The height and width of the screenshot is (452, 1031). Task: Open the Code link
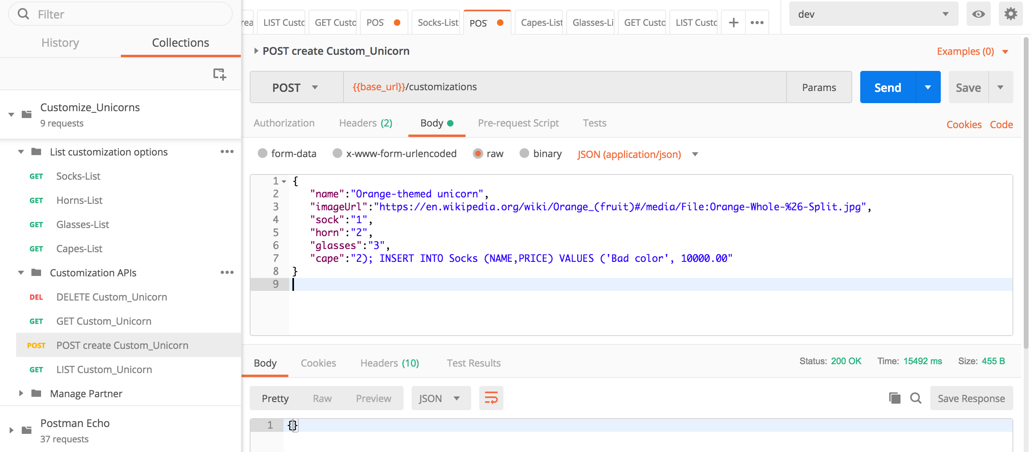coord(1001,124)
